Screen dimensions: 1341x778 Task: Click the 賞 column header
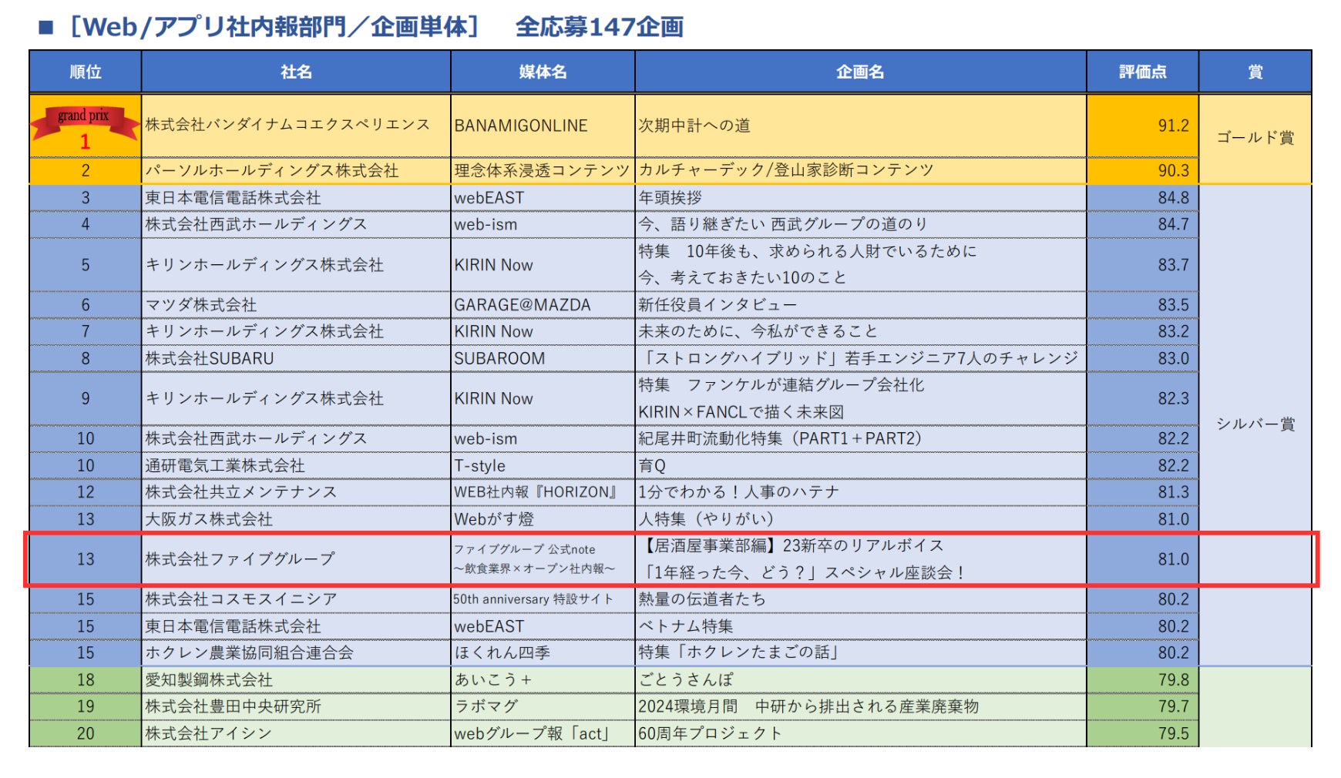[1255, 72]
